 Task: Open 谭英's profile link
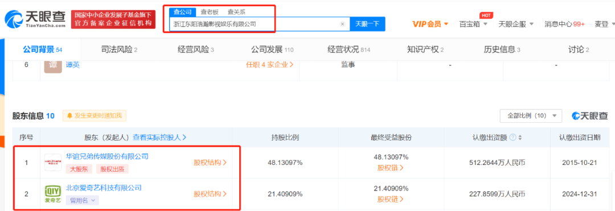pyautogui.click(x=73, y=65)
